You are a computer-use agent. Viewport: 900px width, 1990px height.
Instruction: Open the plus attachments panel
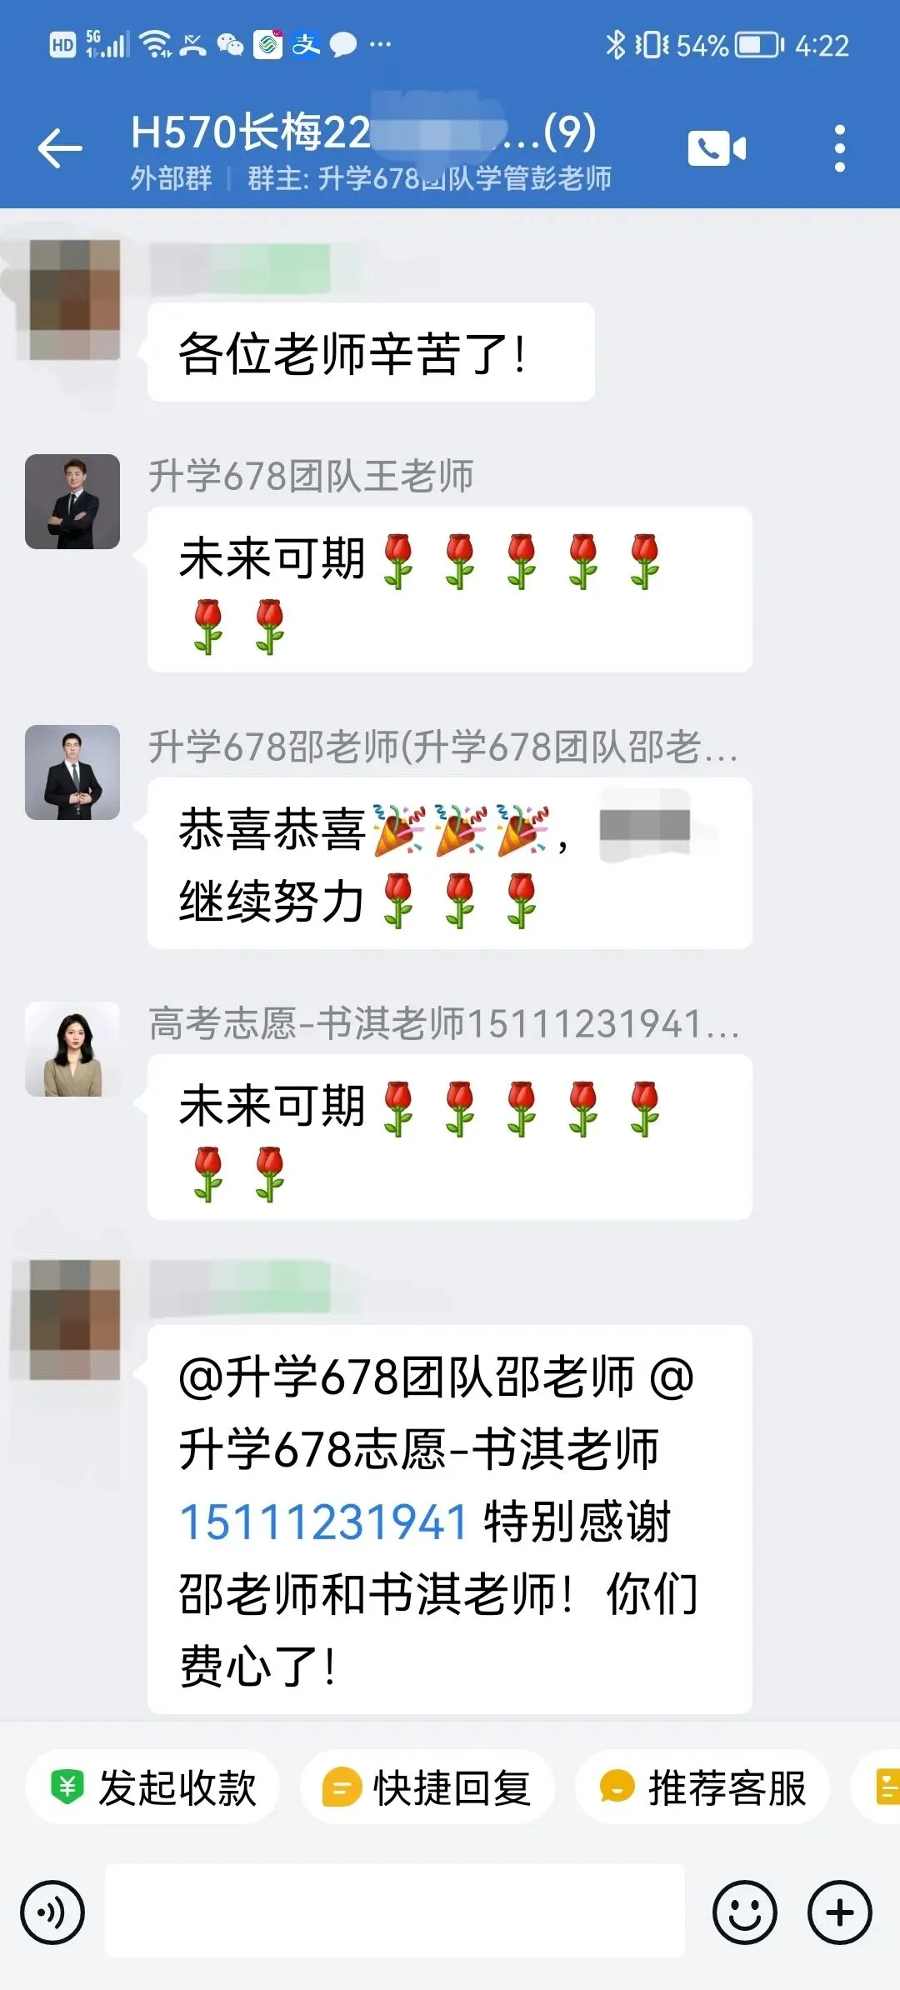[840, 1912]
